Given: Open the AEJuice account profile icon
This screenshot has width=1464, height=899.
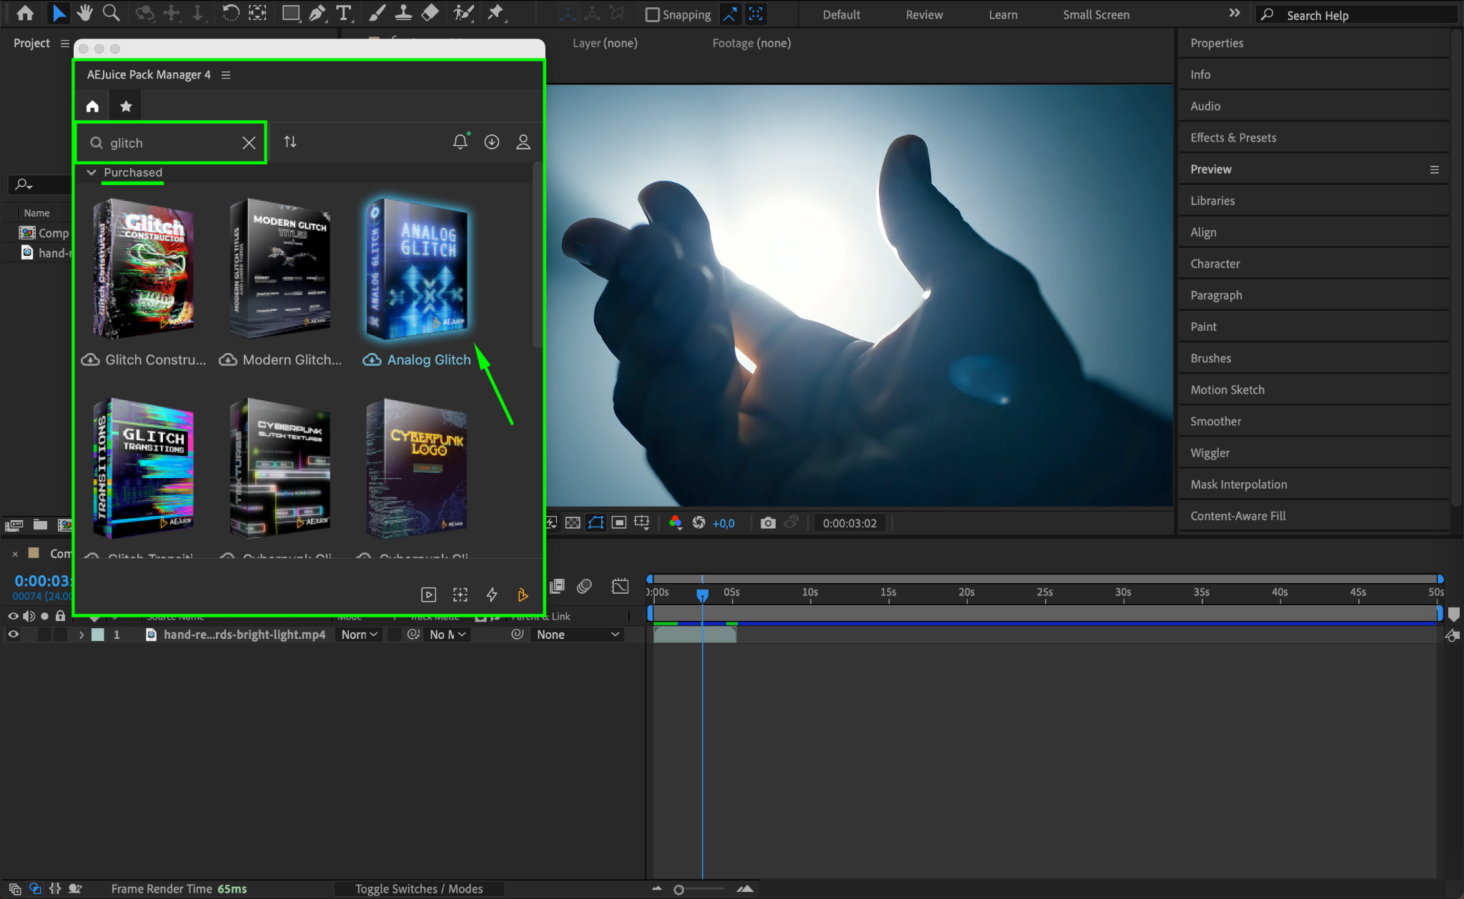Looking at the screenshot, I should tap(523, 141).
